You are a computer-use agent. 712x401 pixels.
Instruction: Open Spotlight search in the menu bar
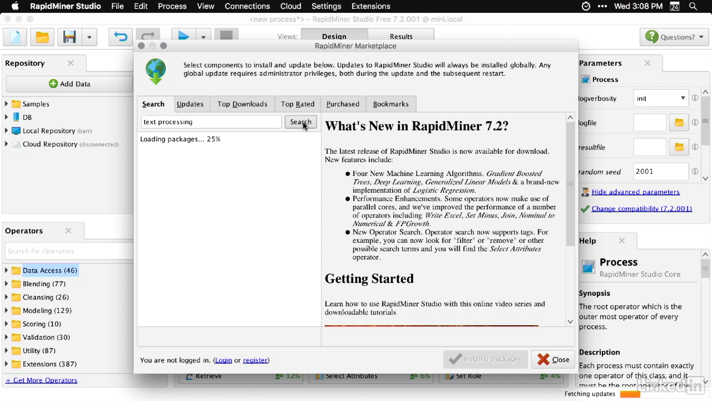point(693,6)
